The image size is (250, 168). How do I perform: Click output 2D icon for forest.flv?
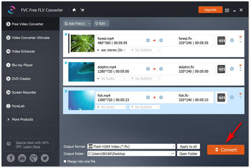point(161,40)
